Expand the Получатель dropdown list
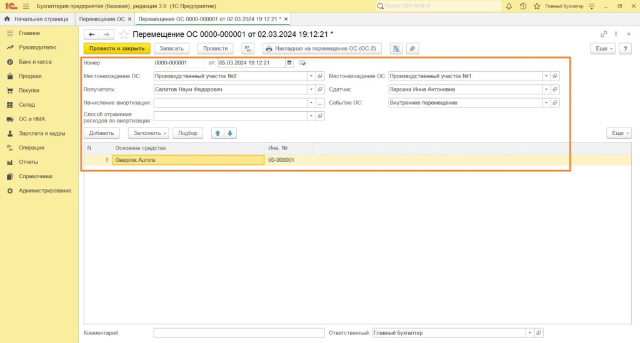The image size is (640, 343). tap(311, 89)
